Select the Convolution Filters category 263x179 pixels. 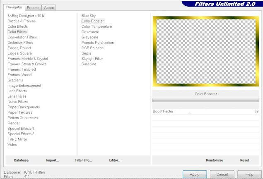22,37
